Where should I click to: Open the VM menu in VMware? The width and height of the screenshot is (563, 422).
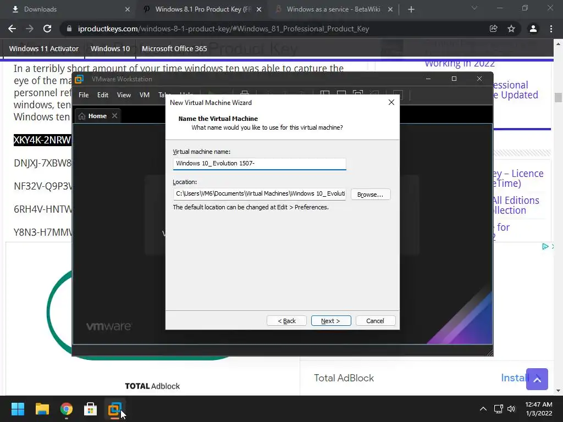(x=145, y=95)
